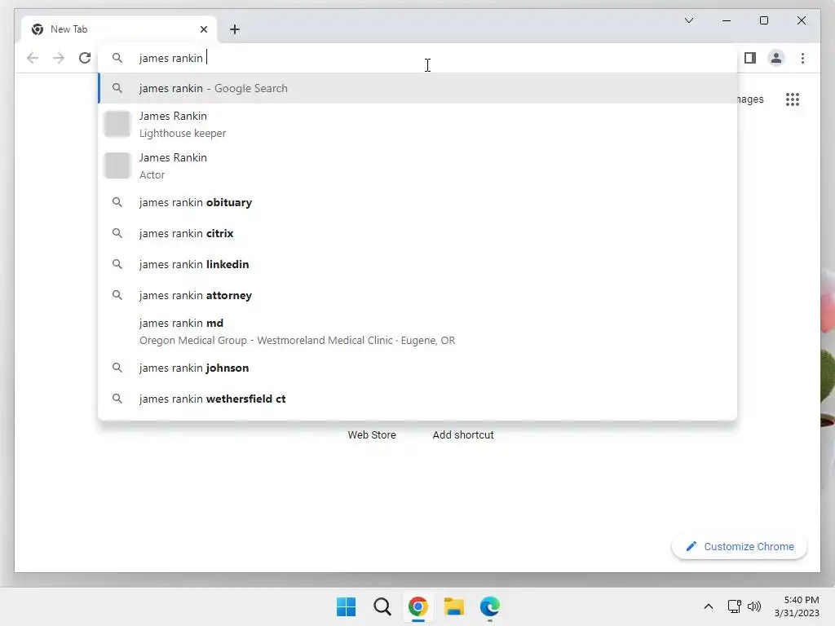
Task: Click the Lighthouse keeper thumbnail image
Action: tap(117, 124)
